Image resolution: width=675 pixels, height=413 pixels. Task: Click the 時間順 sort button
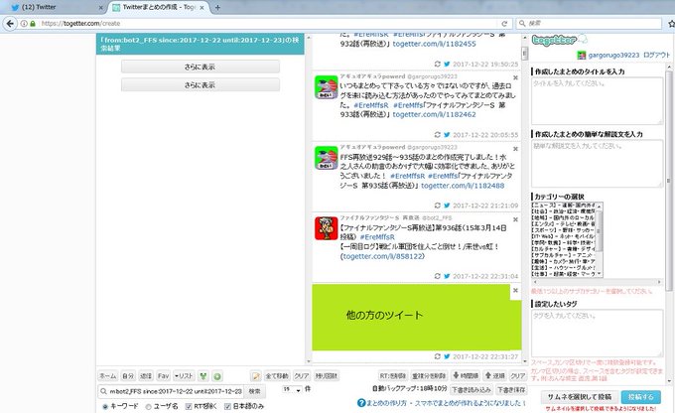pos(466,376)
